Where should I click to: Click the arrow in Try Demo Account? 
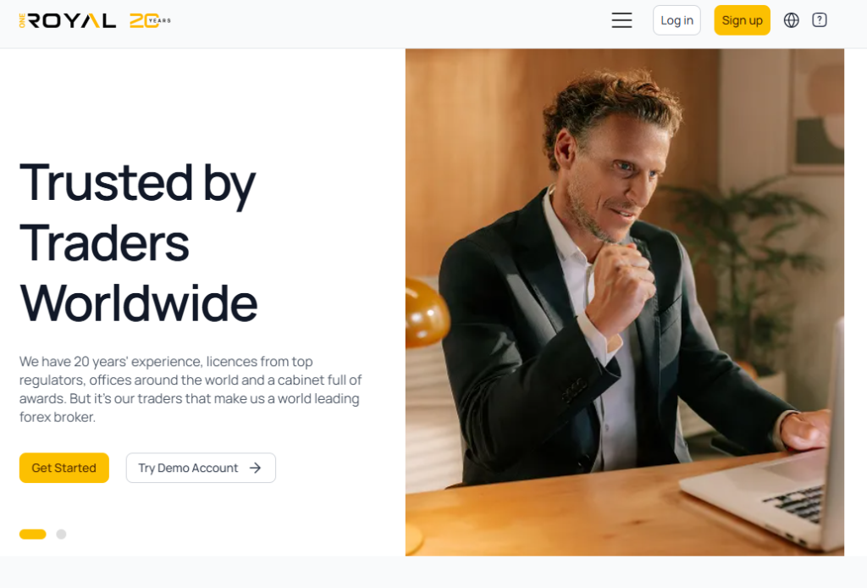point(255,468)
